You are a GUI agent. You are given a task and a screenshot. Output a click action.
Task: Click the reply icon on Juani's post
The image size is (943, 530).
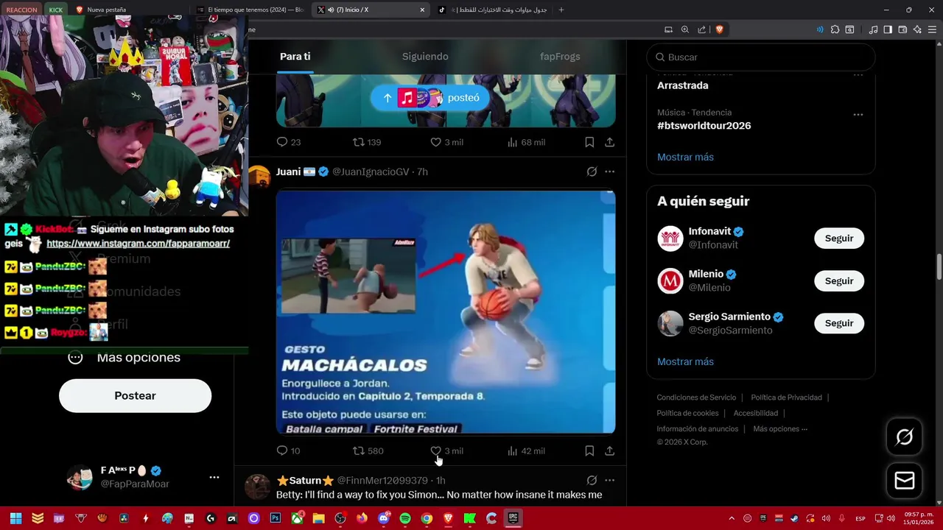pos(282,451)
